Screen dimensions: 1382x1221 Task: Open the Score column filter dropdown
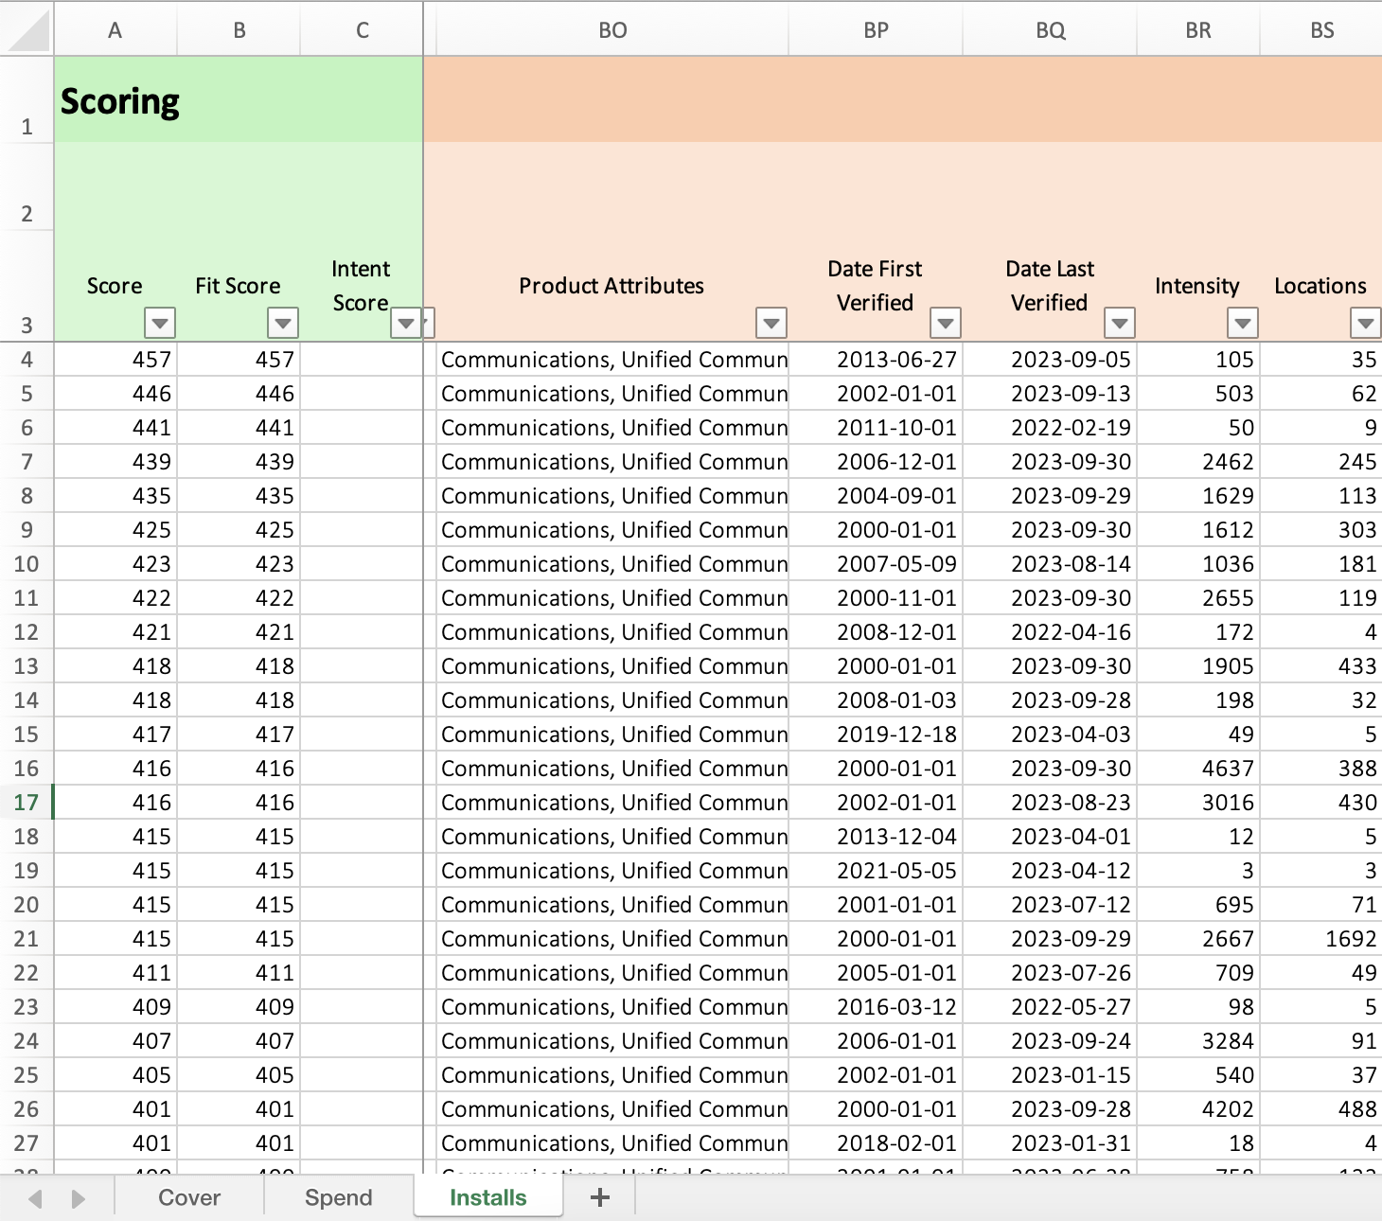click(160, 324)
